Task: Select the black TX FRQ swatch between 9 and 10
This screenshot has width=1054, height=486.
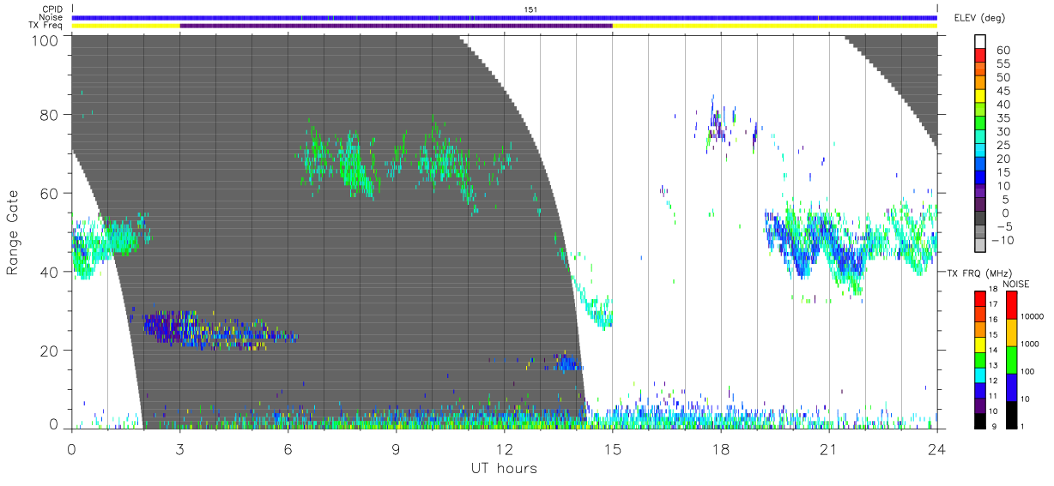Action: point(980,419)
